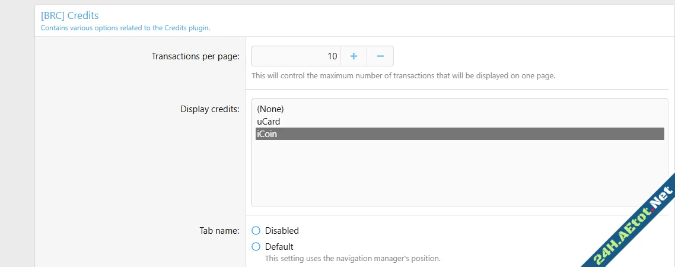675x267 pixels.
Task: Click the Transactions per page label
Action: [x=195, y=56]
